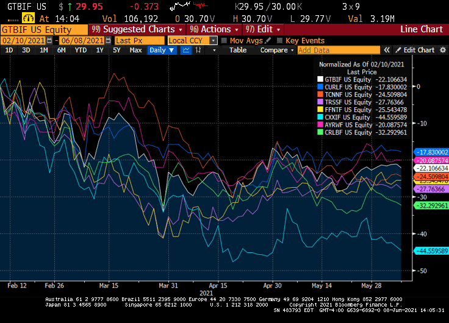
Task: Open the end date calendar picker icon
Action: pos(108,41)
